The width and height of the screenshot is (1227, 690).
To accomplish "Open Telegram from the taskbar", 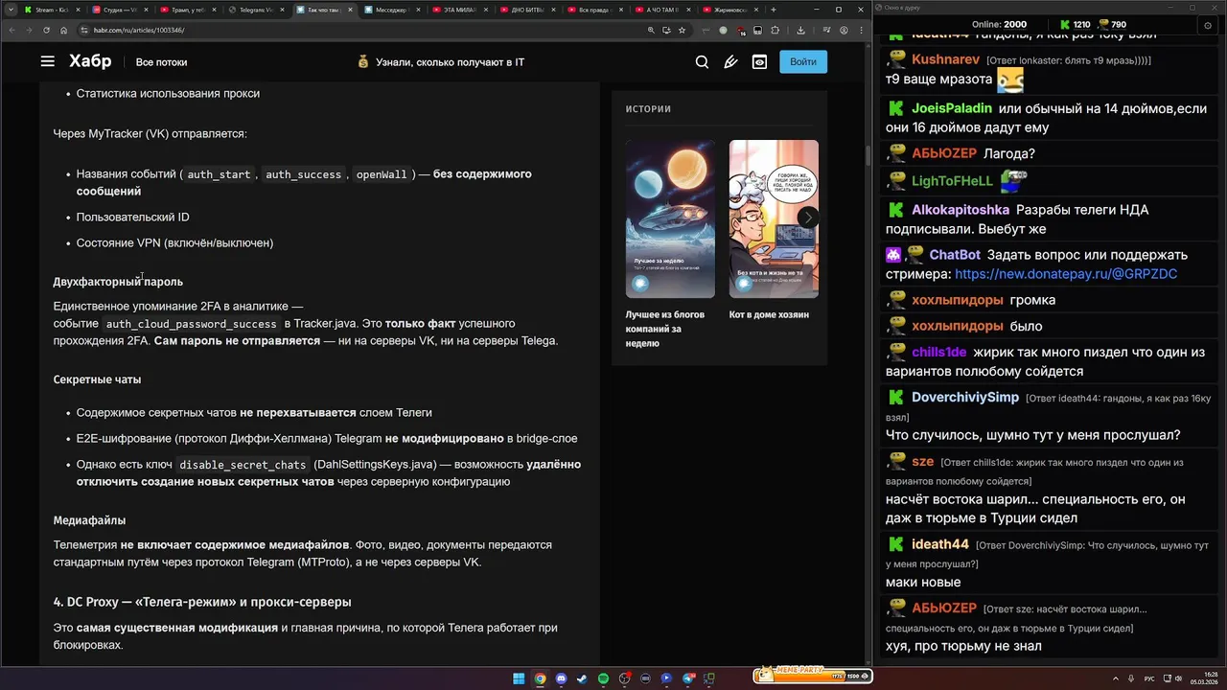I will tap(687, 678).
